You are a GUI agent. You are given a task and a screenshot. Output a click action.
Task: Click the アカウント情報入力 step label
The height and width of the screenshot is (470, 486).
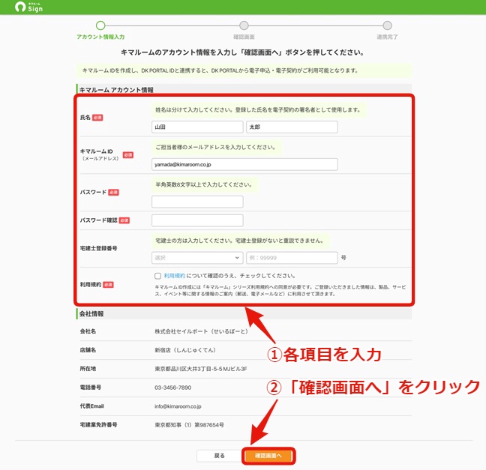click(x=100, y=37)
